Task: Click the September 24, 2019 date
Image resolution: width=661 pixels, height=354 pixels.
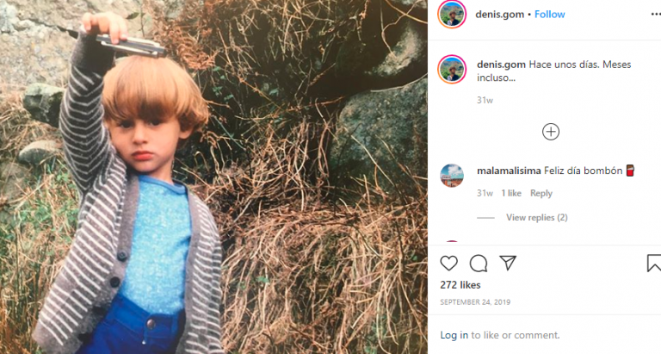Action: point(476,302)
